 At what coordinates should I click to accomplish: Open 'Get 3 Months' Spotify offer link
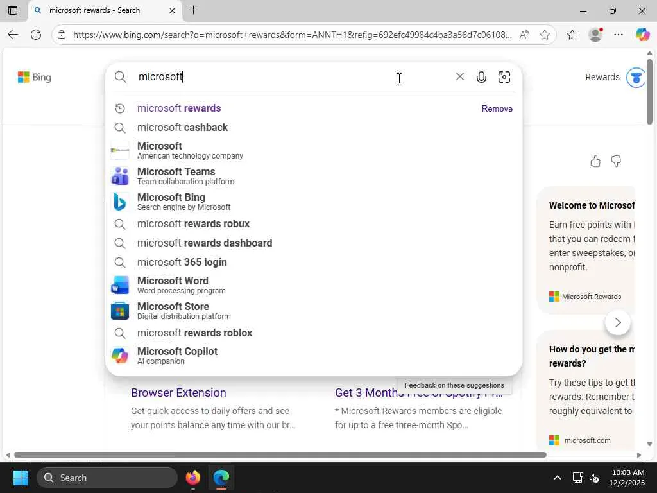418,394
